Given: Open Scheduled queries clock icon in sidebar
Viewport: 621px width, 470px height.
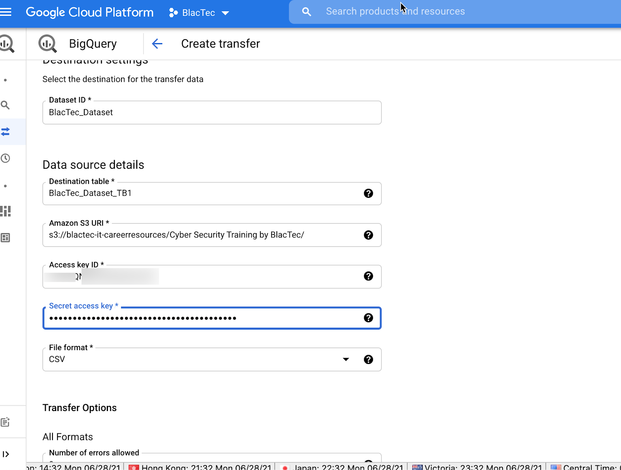Looking at the screenshot, I should (5, 158).
